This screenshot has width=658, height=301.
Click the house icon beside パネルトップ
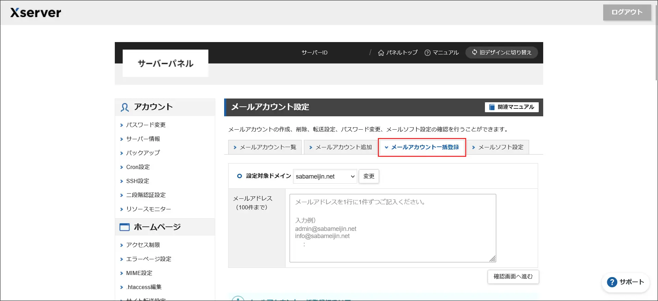tap(381, 53)
